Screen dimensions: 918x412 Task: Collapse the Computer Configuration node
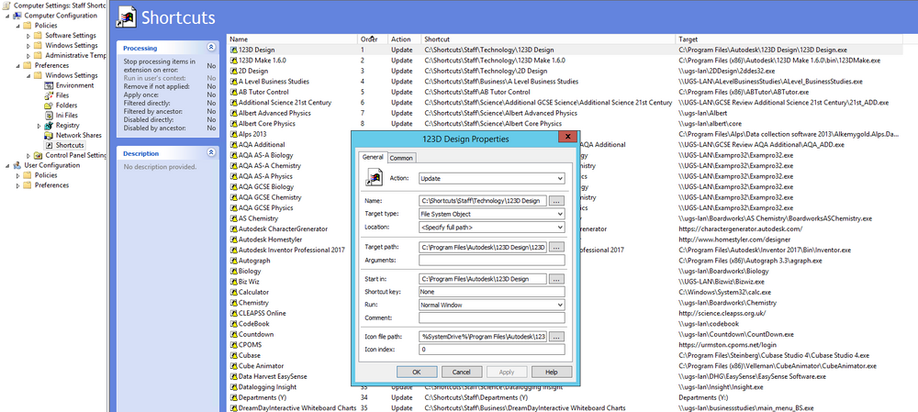pos(7,16)
